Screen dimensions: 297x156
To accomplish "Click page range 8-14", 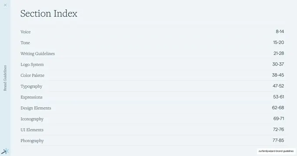I will [x=280, y=32].
